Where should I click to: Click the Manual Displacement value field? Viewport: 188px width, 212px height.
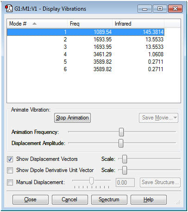[125, 183]
